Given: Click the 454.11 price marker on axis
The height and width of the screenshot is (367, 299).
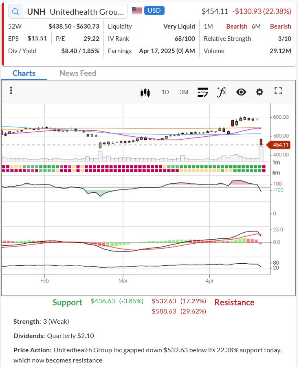Looking at the screenshot, I should coord(279,145).
